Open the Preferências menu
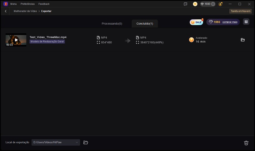The image size is (255, 151). pyautogui.click(x=27, y=4)
